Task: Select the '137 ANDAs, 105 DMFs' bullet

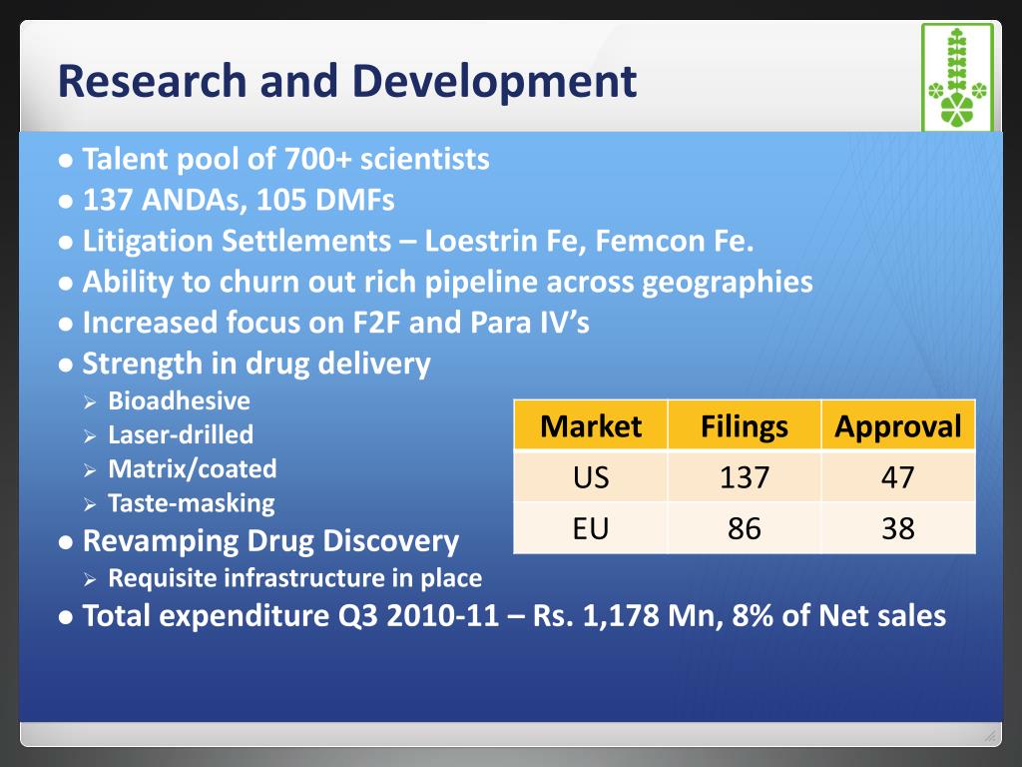Action: (x=227, y=200)
